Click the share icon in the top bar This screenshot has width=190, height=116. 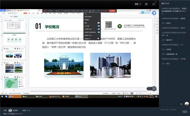146,4
